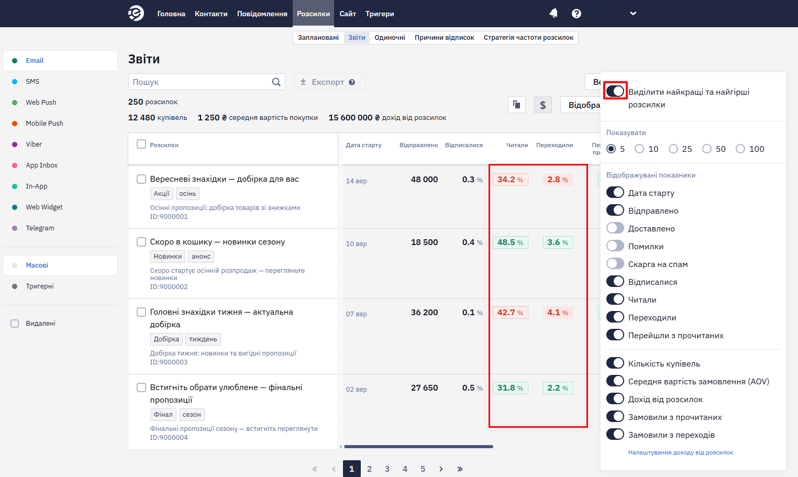Open the help question mark icon
798x477 pixels.
coord(577,14)
